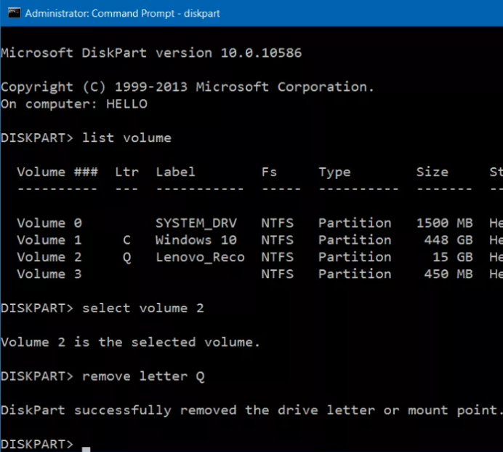Click the DiskPart version 10.0.10586 line

click(x=151, y=52)
